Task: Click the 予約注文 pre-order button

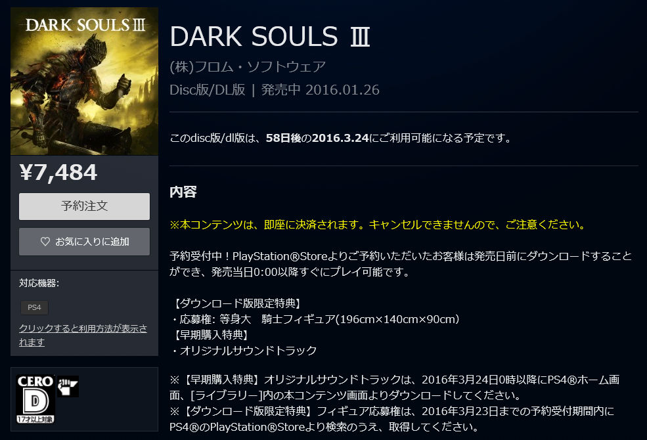Action: click(x=84, y=206)
